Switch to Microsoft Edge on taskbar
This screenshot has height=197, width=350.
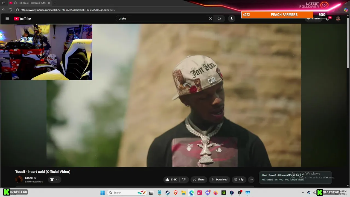(192, 193)
